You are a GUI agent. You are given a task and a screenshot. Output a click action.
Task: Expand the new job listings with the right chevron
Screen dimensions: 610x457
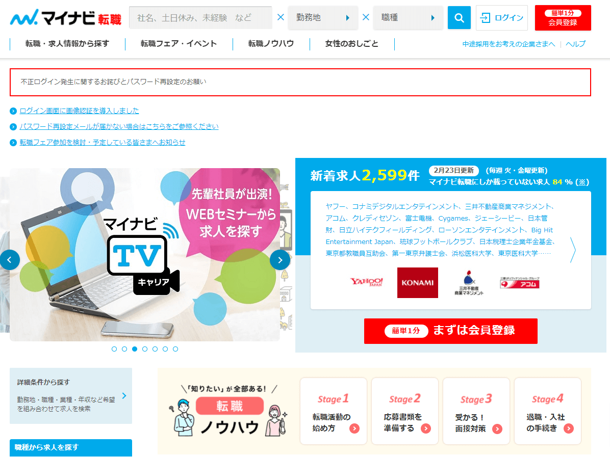pos(572,250)
